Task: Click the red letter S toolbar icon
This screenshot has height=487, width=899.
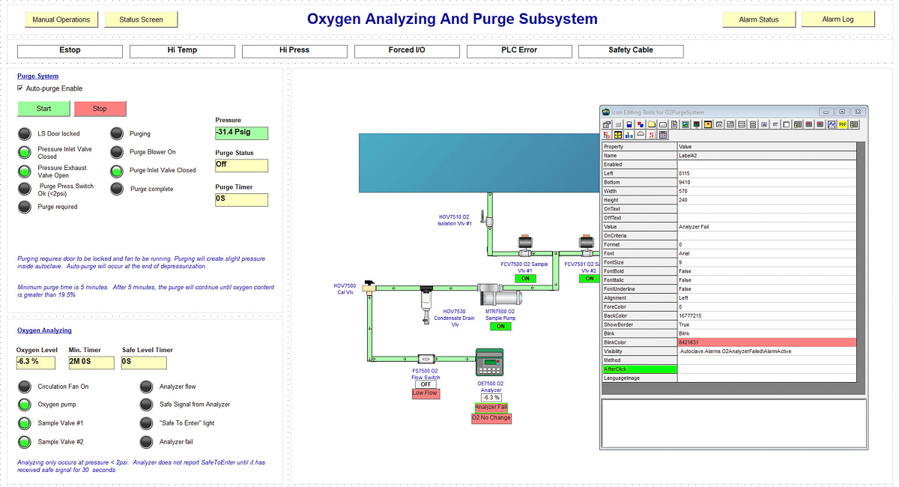Action: (x=652, y=135)
